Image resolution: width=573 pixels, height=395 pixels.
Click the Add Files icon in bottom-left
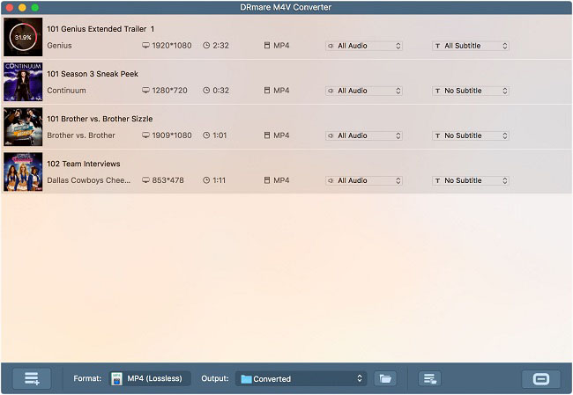32,378
